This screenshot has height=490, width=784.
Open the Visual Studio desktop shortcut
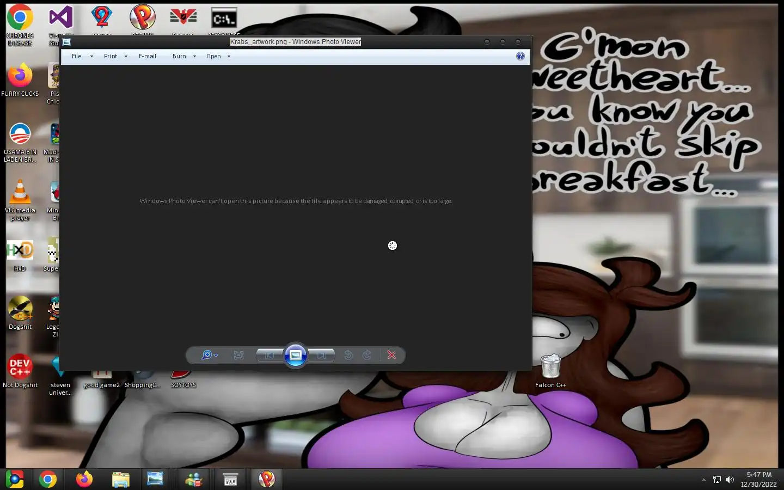[60, 17]
